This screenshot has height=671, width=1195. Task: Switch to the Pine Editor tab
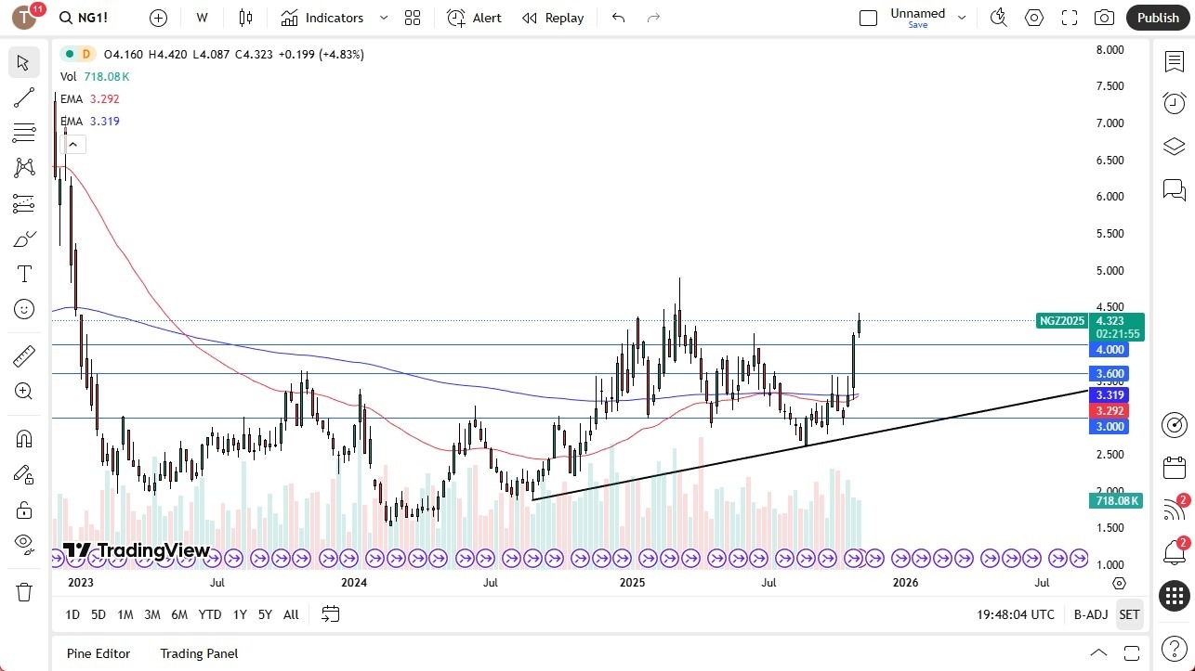click(98, 653)
